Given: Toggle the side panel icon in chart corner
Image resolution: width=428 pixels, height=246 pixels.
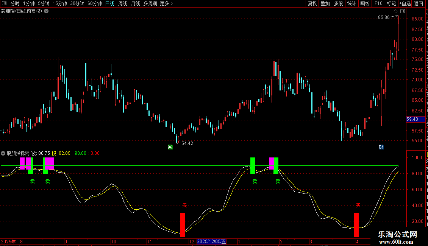Looking at the screenshot, I should point(403,11).
